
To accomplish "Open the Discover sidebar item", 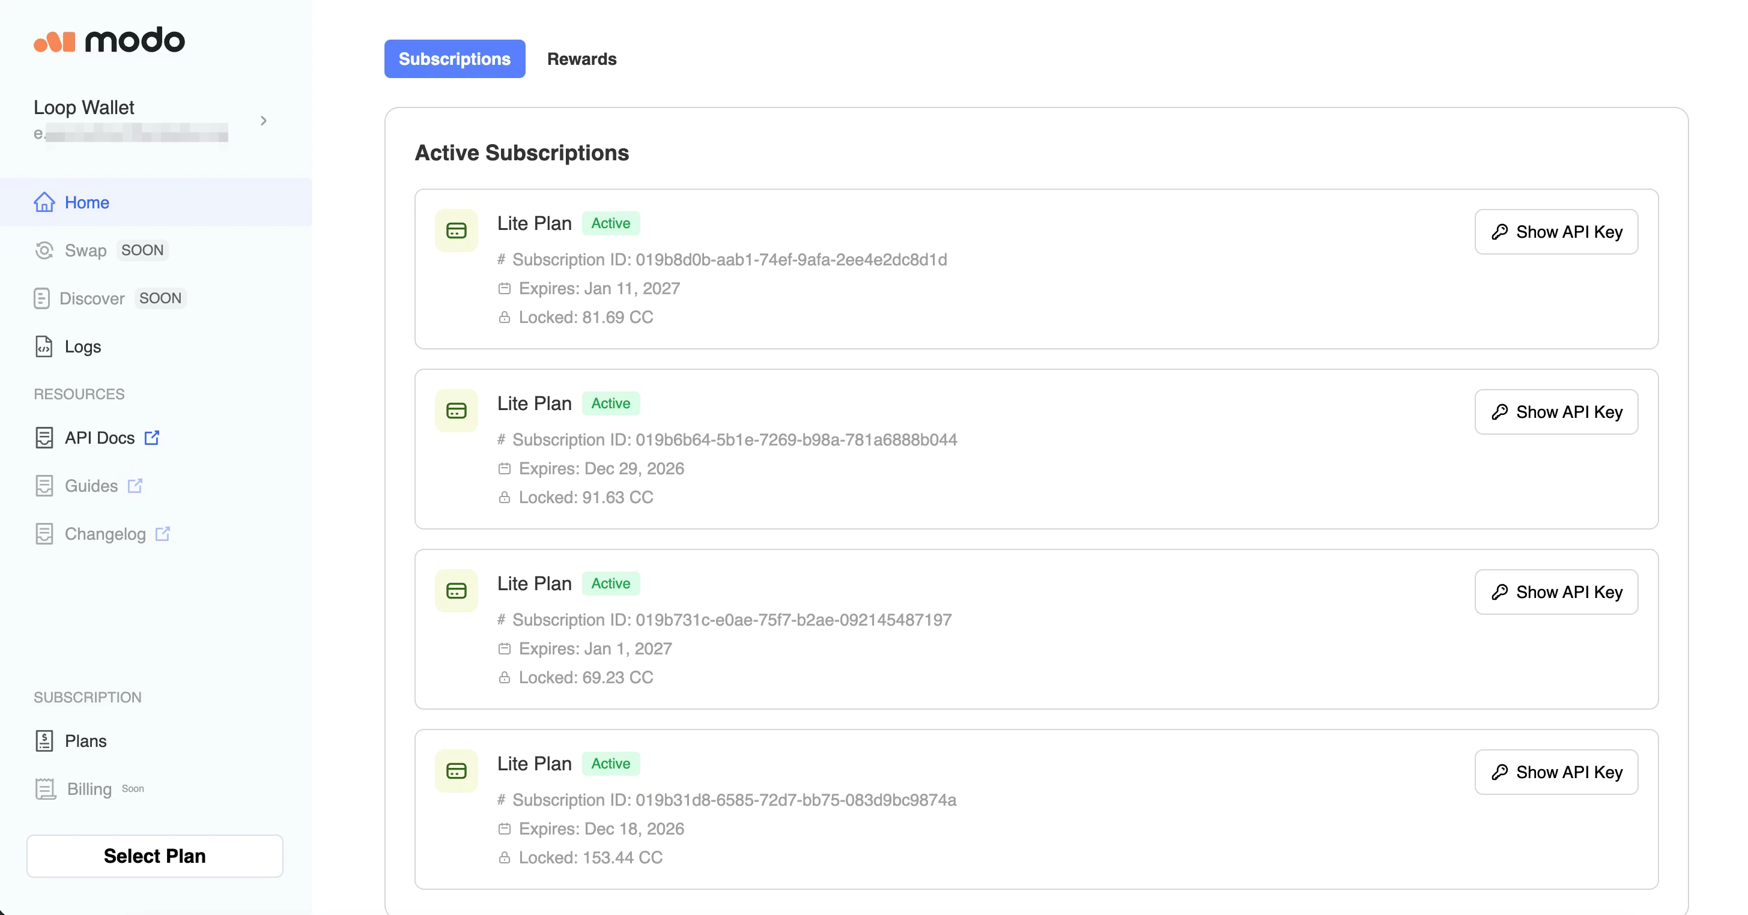I will 92,298.
